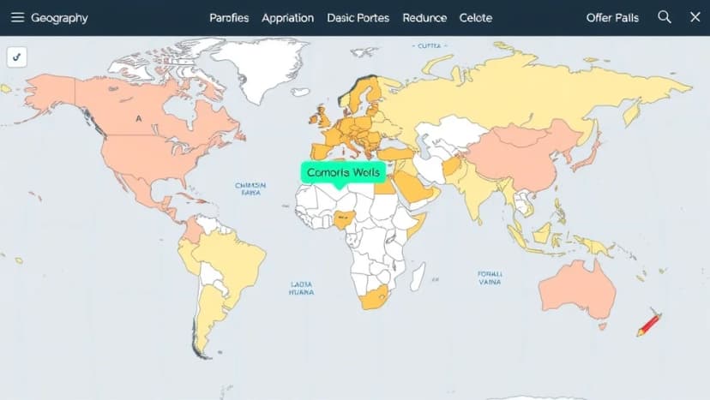Select the Dasic Portes menu item

click(x=358, y=18)
